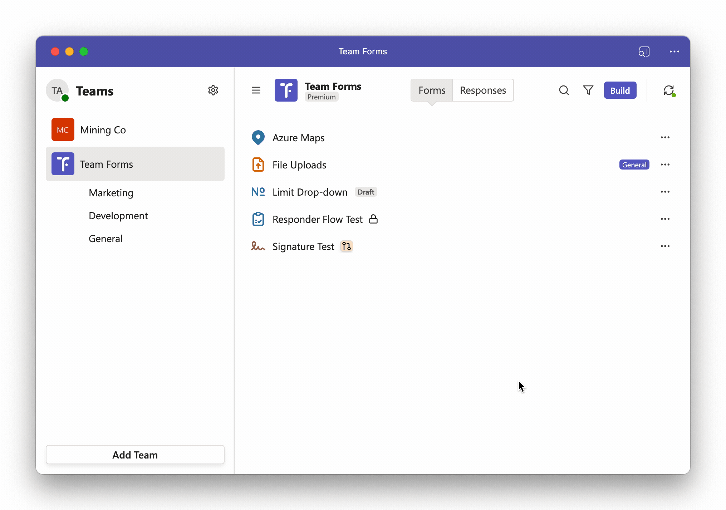Click the filter funnel icon
The width and height of the screenshot is (726, 510).
click(x=588, y=90)
